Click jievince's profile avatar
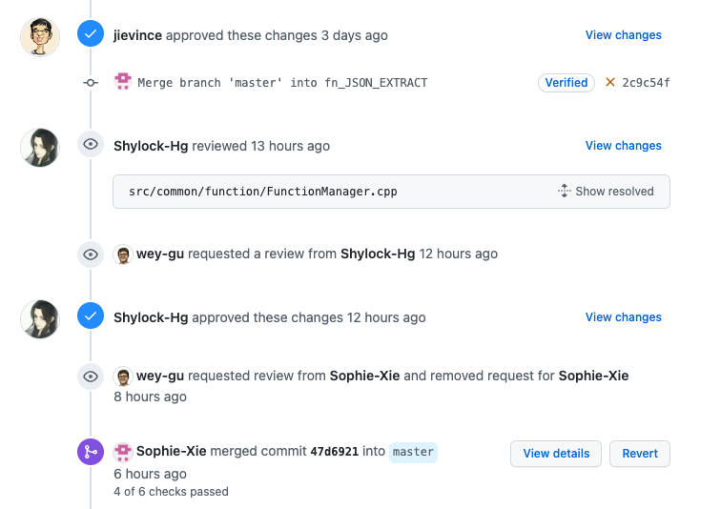 point(40,37)
